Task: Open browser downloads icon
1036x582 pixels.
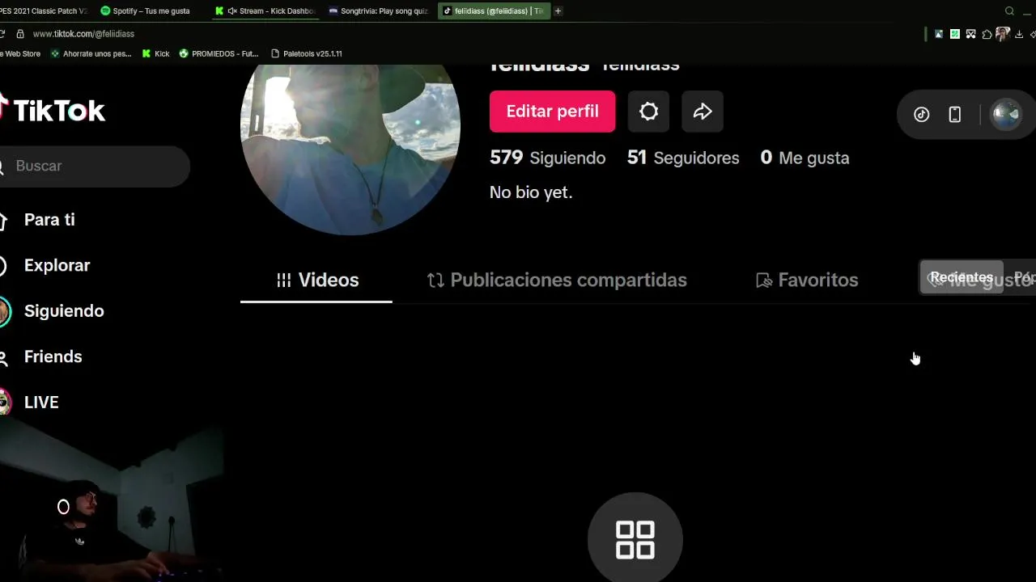Action: point(1019,34)
